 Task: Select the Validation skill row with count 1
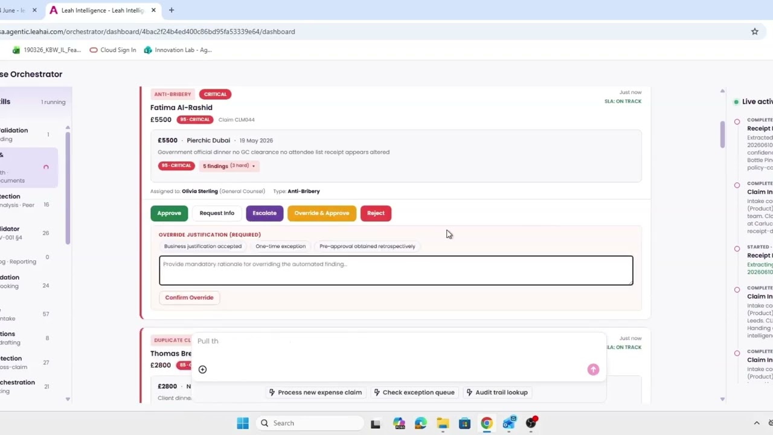[x=29, y=134]
